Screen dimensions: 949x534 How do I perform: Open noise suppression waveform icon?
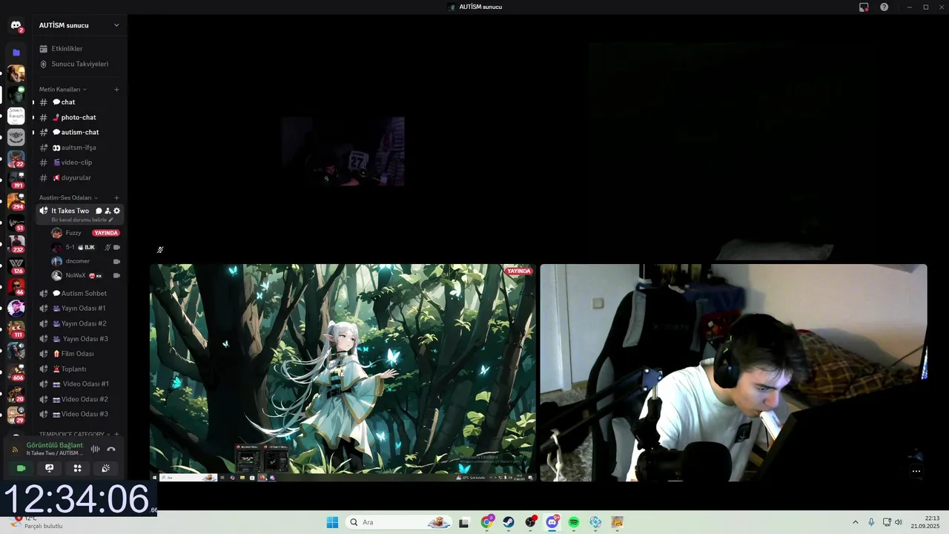coord(95,449)
